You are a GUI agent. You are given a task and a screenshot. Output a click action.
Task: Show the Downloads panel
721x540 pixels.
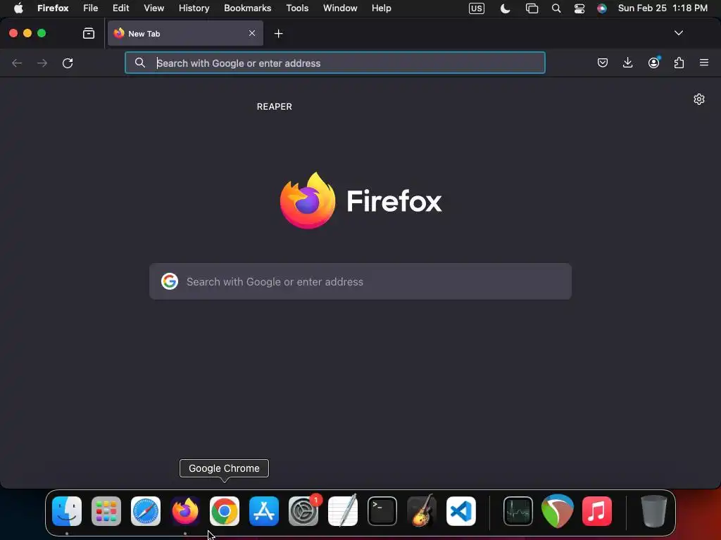627,63
